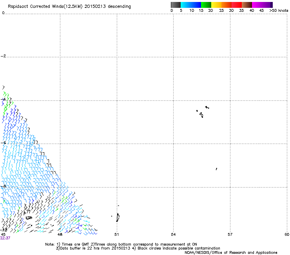
Task: Click the 'Data buffer is 22 hrs' note line
Action: coord(138,248)
